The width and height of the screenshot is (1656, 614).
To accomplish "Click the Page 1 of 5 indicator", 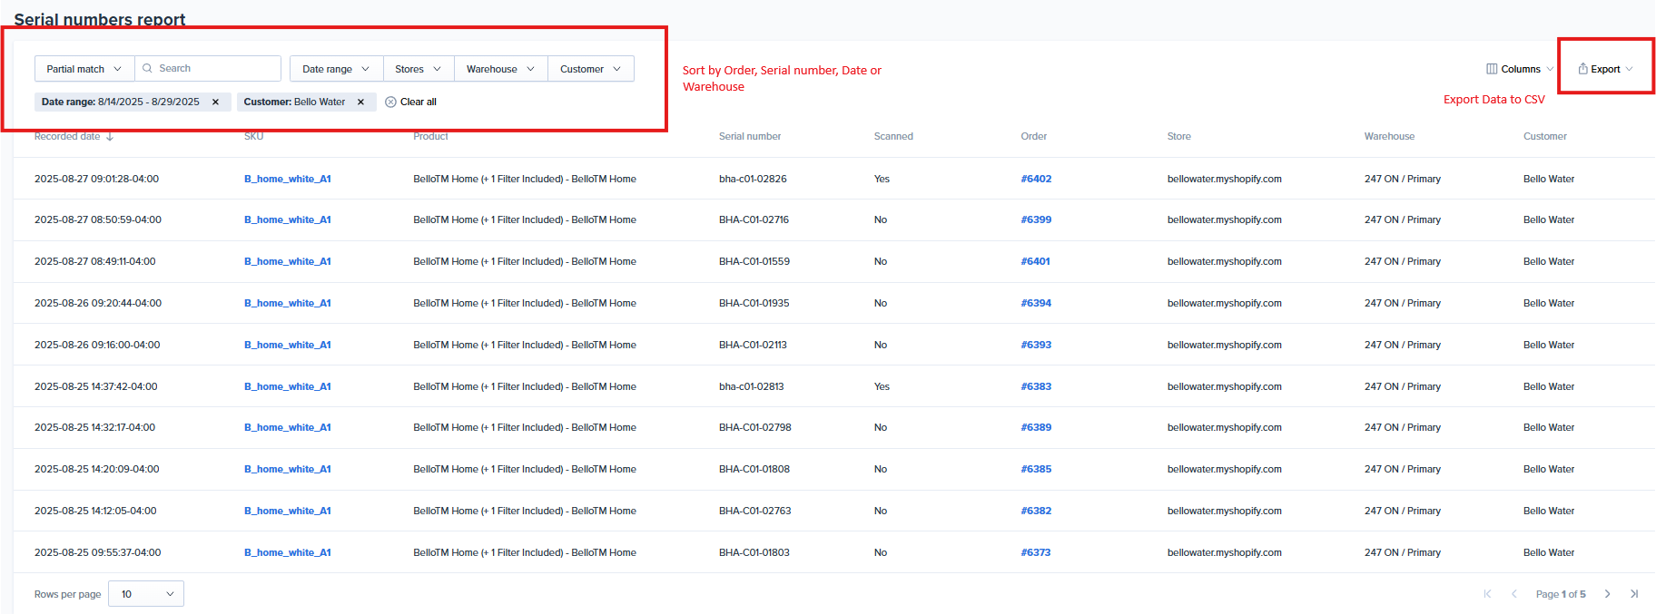I will (x=1561, y=594).
